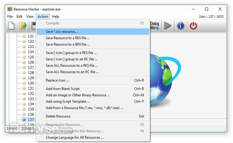Choose Save ALL Resources to an RC file
The image size is (233, 143).
(93, 72)
